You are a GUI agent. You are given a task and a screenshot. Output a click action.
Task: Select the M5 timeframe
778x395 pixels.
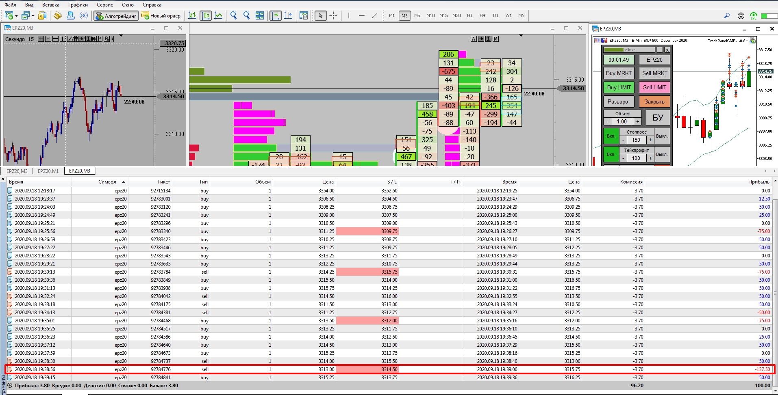417,15
